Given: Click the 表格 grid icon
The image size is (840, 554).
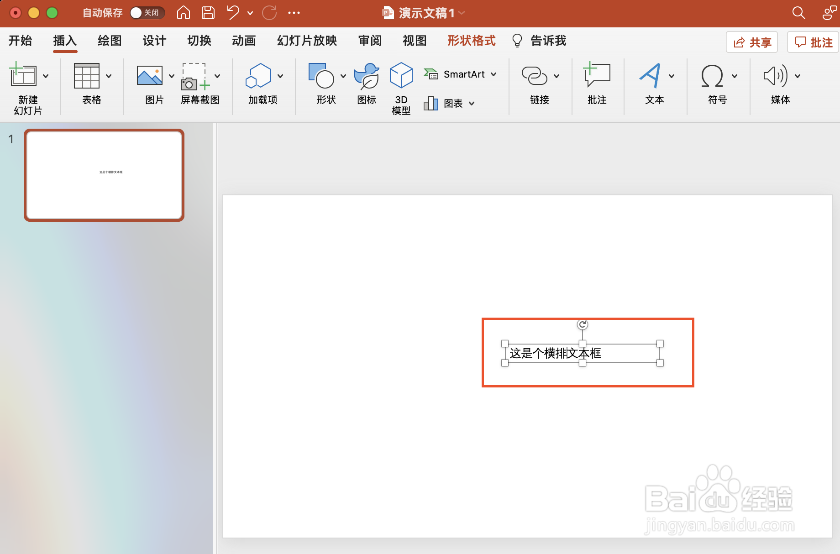Looking at the screenshot, I should click(86, 76).
